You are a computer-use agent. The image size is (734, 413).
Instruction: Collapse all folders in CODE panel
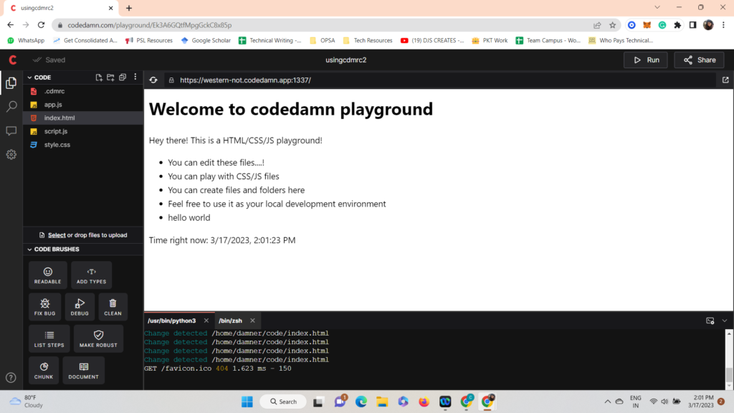tap(123, 77)
